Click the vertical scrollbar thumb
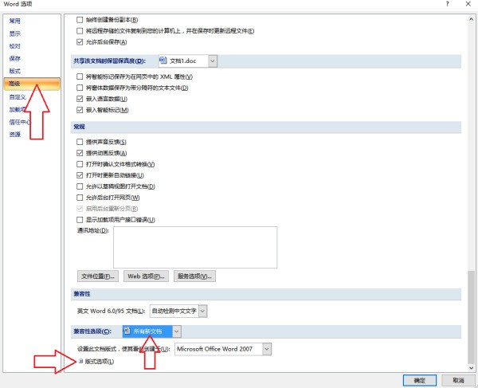Screen dimensions: 478x388 point(471,315)
